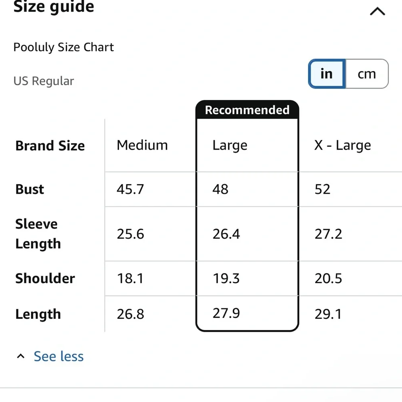402x402 pixels.
Task: Click the US Regular label
Action: point(44,81)
